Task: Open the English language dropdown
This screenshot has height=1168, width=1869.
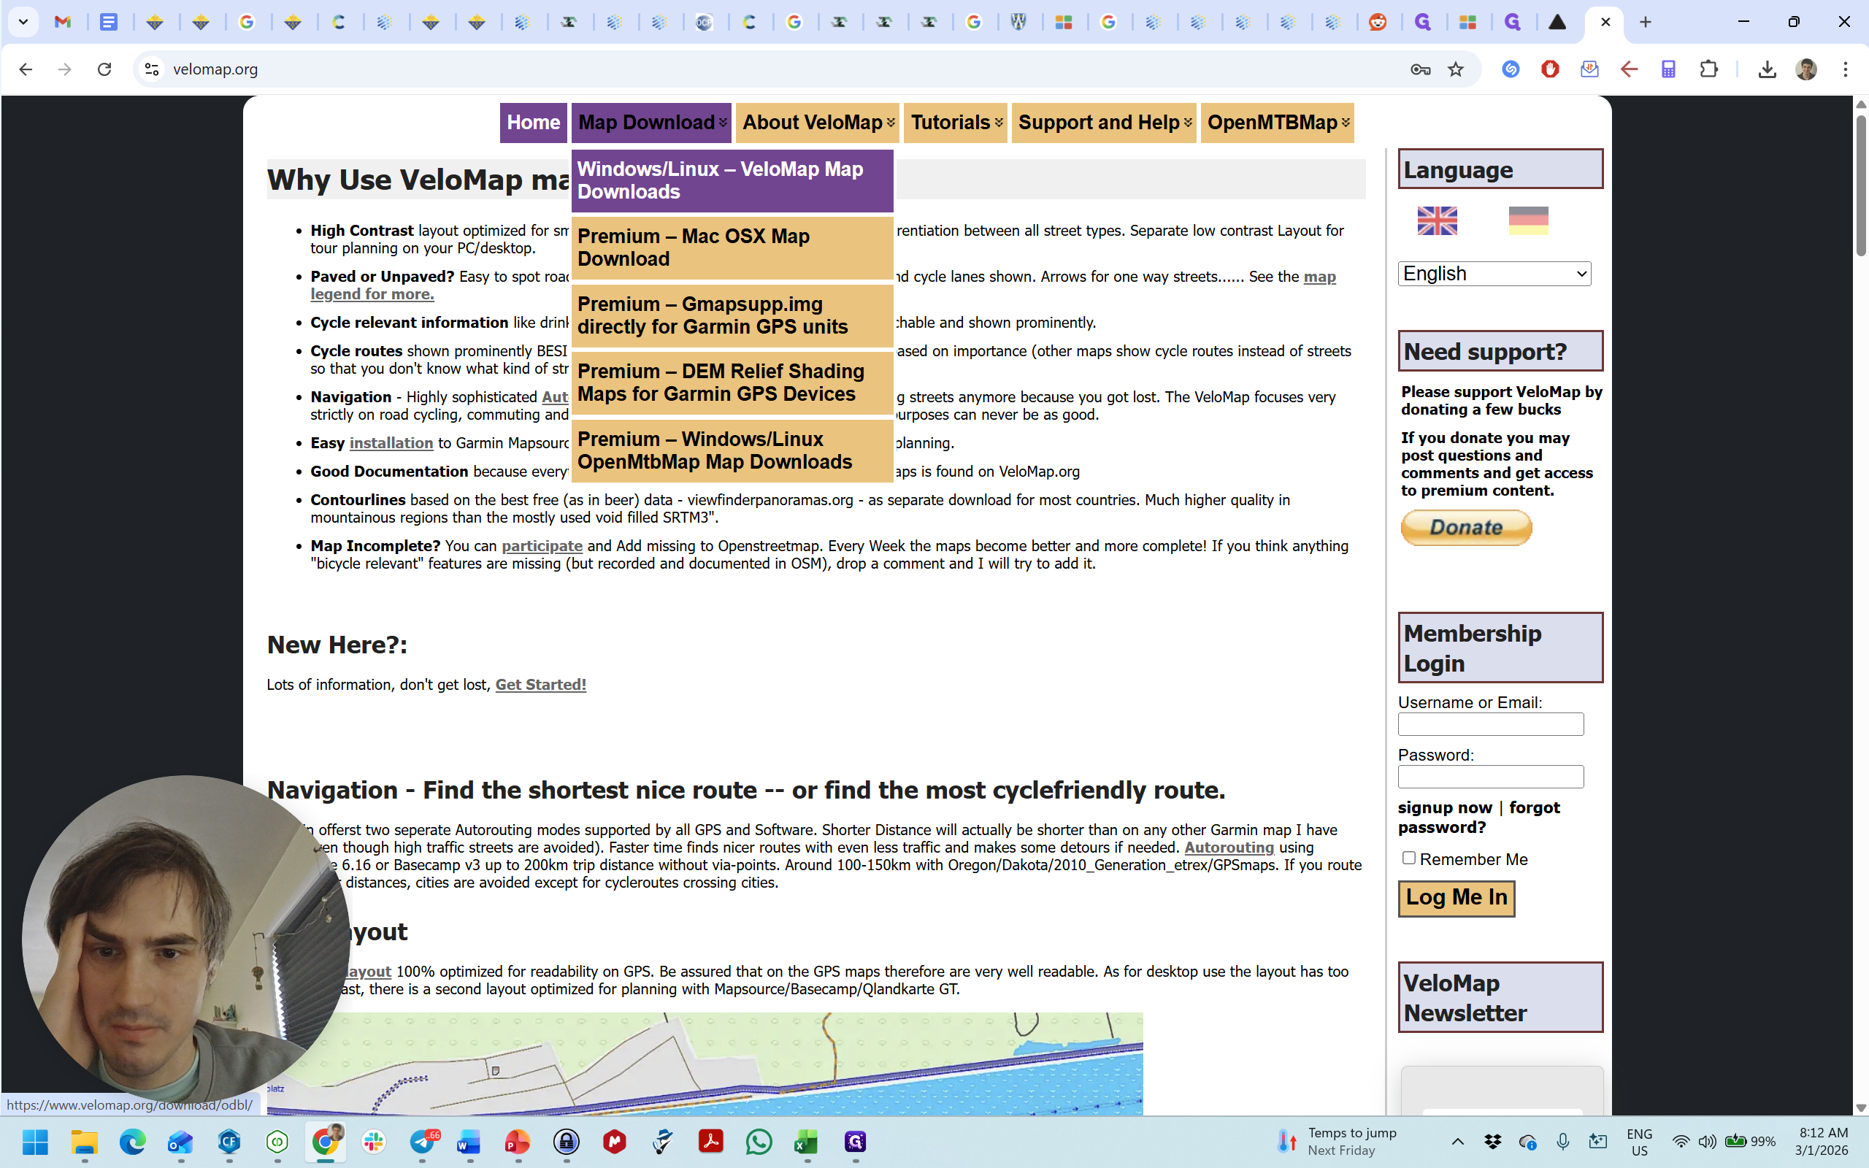Action: point(1494,274)
